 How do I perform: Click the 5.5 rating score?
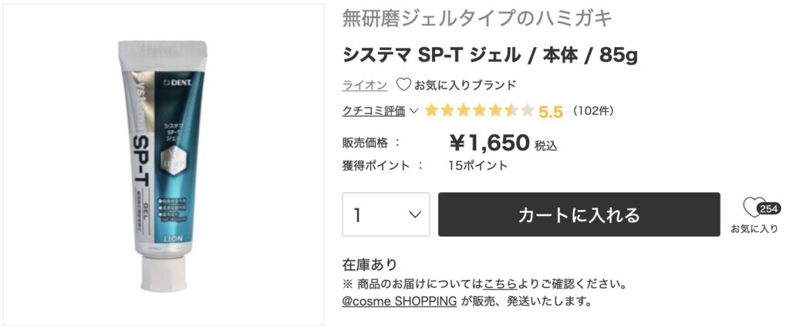point(551,111)
